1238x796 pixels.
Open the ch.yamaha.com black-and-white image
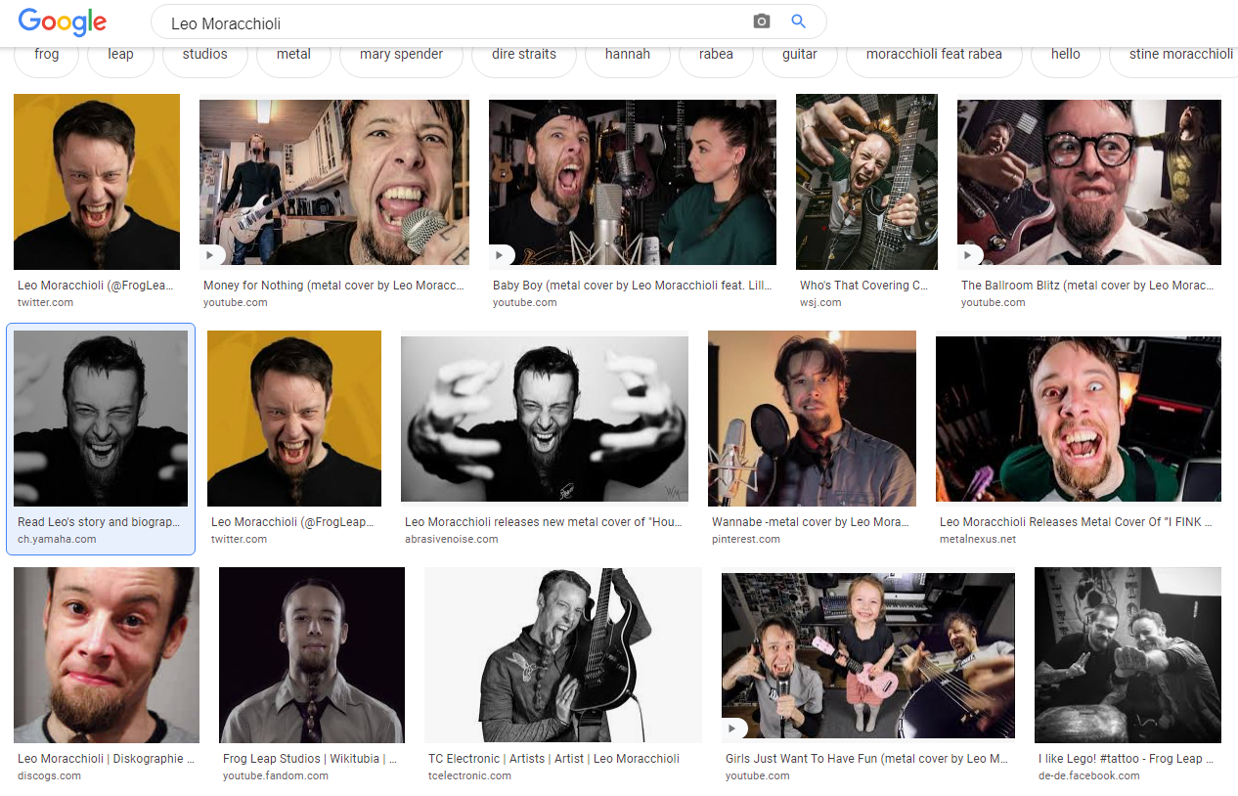click(101, 419)
